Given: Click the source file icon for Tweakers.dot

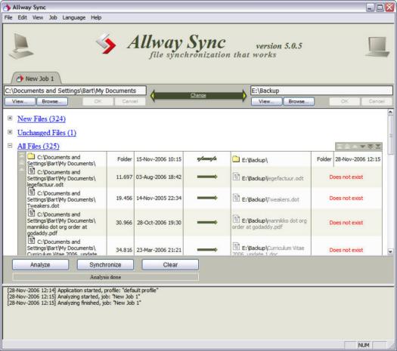Looking at the screenshot, I should pos(31,192).
